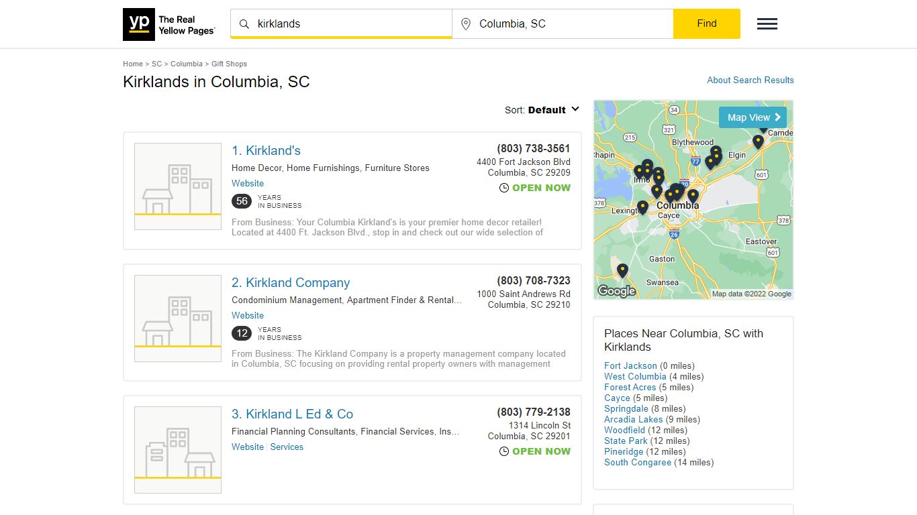The width and height of the screenshot is (917, 515).
Task: Open the 2. Kirkland Company listing title
Action: [x=291, y=282]
